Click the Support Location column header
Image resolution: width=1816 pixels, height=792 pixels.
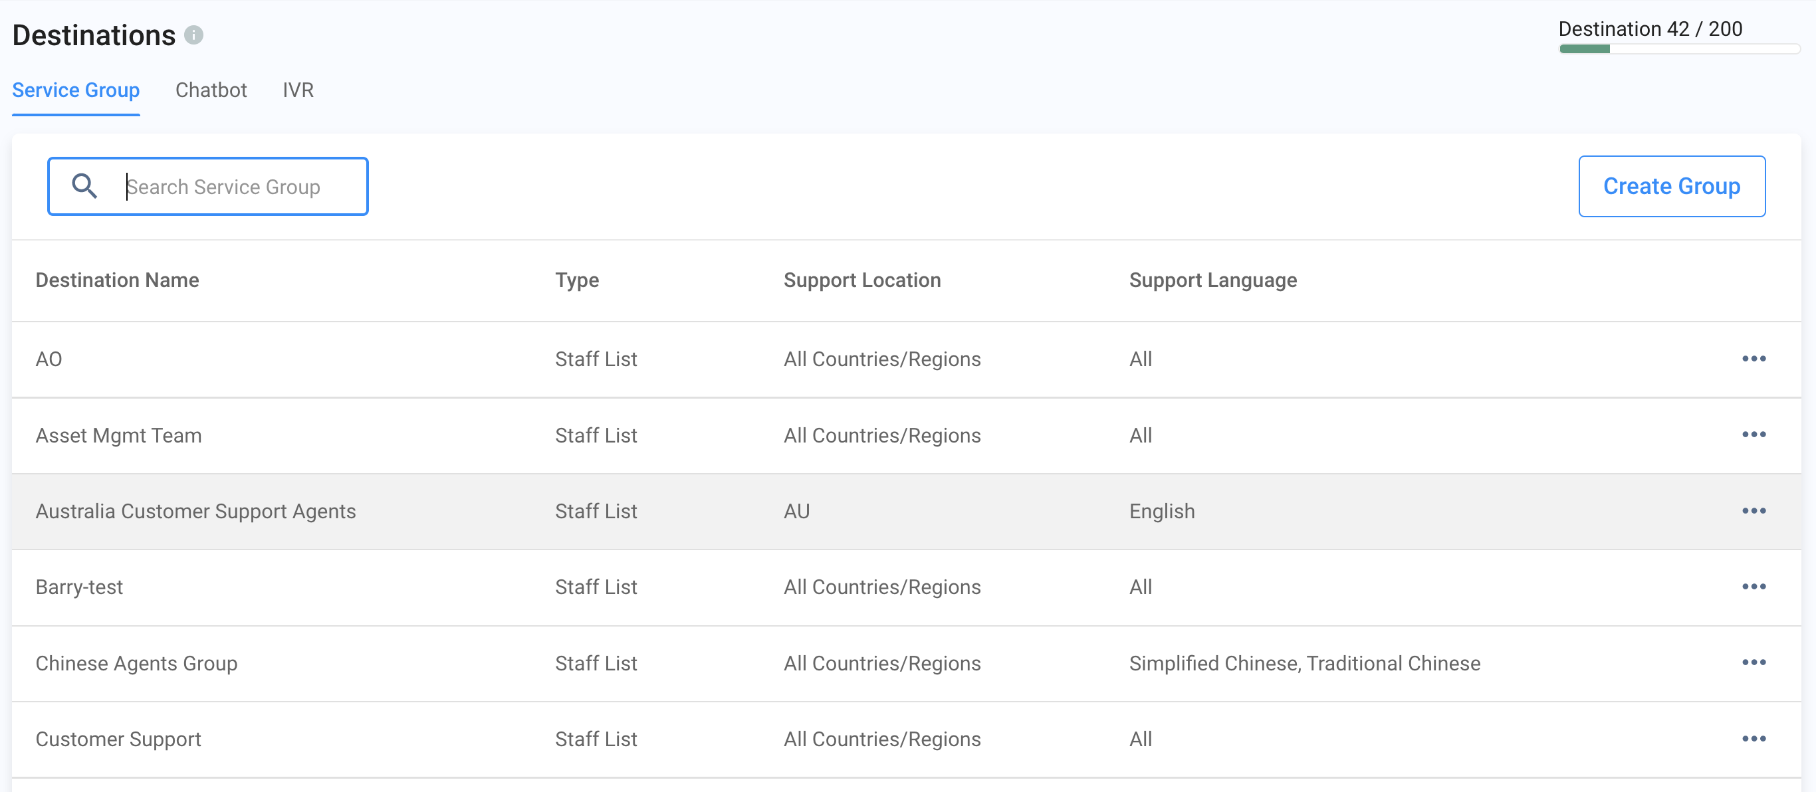[x=861, y=280]
